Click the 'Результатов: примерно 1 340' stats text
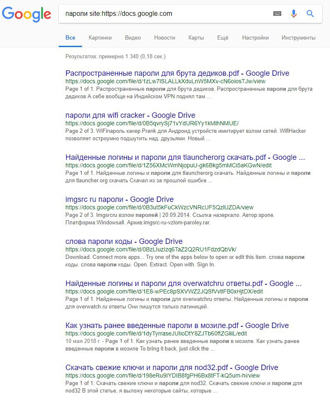Screen dimensions: 330x400 click(115, 56)
